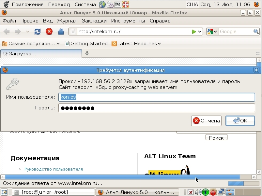Click the green Go arrow in address bar
Screen dimensions: 262x196
194,32
